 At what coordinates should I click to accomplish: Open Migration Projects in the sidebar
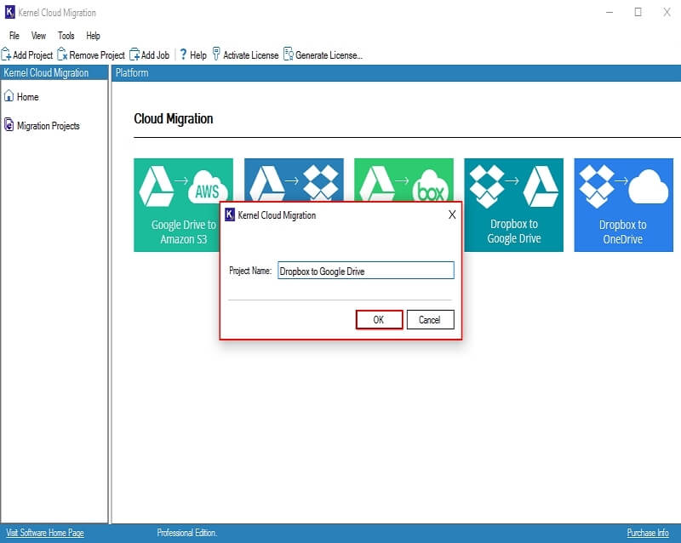[x=49, y=126]
